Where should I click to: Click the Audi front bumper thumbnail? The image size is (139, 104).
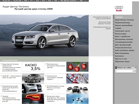(x=33, y=89)
